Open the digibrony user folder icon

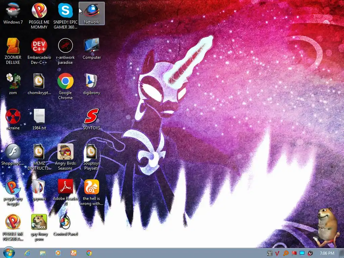[91, 84]
